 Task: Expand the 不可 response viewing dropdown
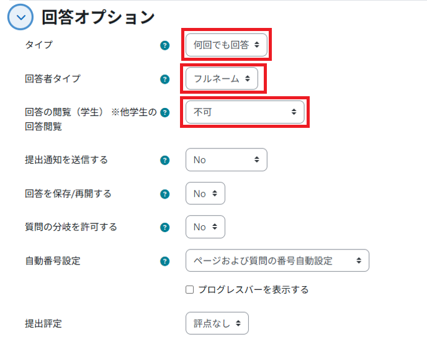pos(245,112)
